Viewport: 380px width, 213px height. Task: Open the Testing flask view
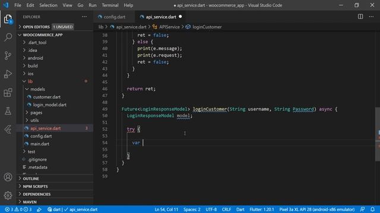(8, 111)
